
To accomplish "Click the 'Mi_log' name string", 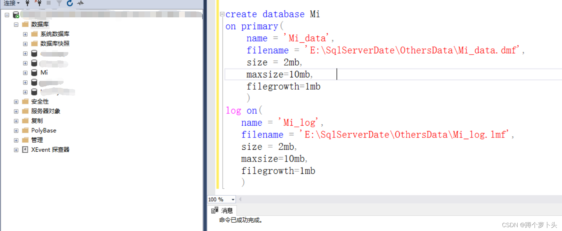I will click(x=298, y=123).
